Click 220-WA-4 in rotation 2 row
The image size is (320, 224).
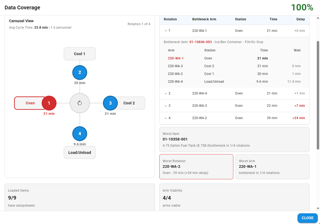coord(200,93)
